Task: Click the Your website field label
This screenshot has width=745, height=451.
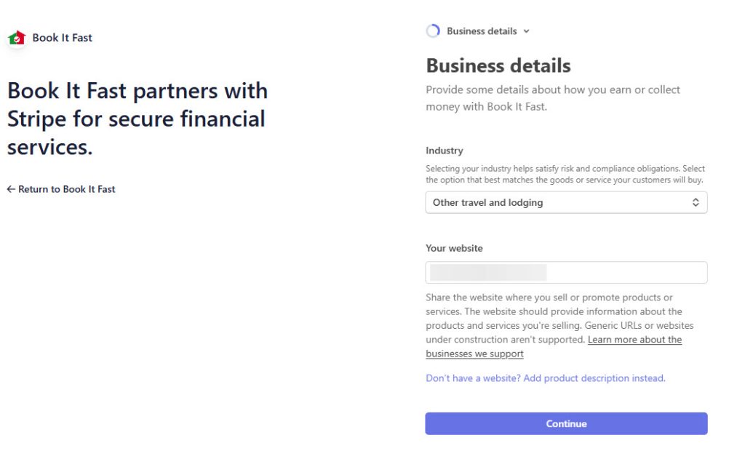Action: (x=454, y=248)
